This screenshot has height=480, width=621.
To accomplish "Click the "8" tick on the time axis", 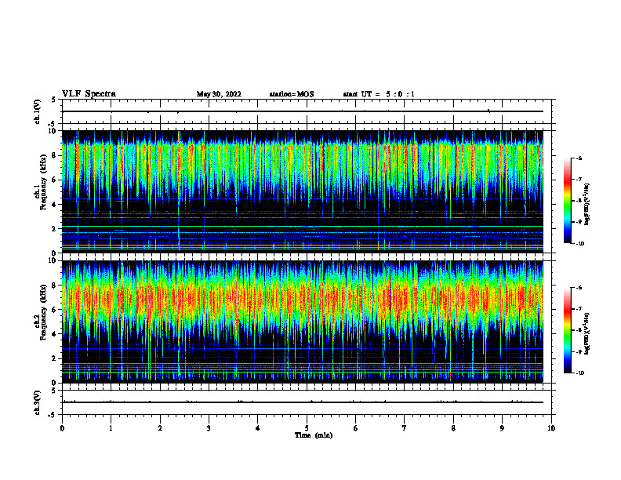I will tap(453, 428).
